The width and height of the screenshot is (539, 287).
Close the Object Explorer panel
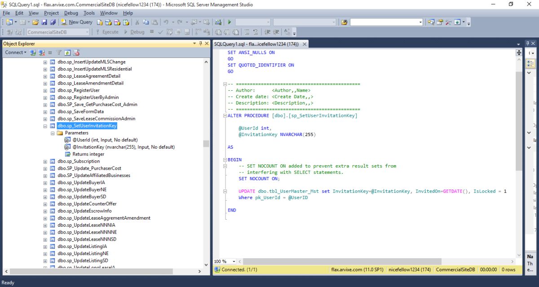(x=207, y=44)
